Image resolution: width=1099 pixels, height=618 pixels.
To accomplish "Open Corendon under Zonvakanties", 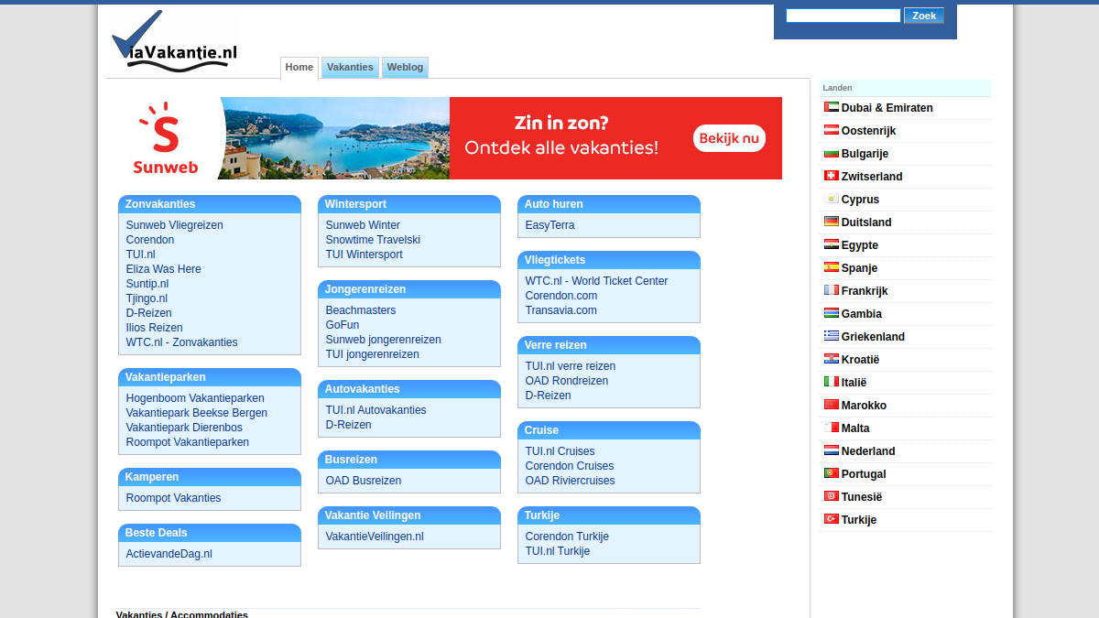I will (x=150, y=240).
